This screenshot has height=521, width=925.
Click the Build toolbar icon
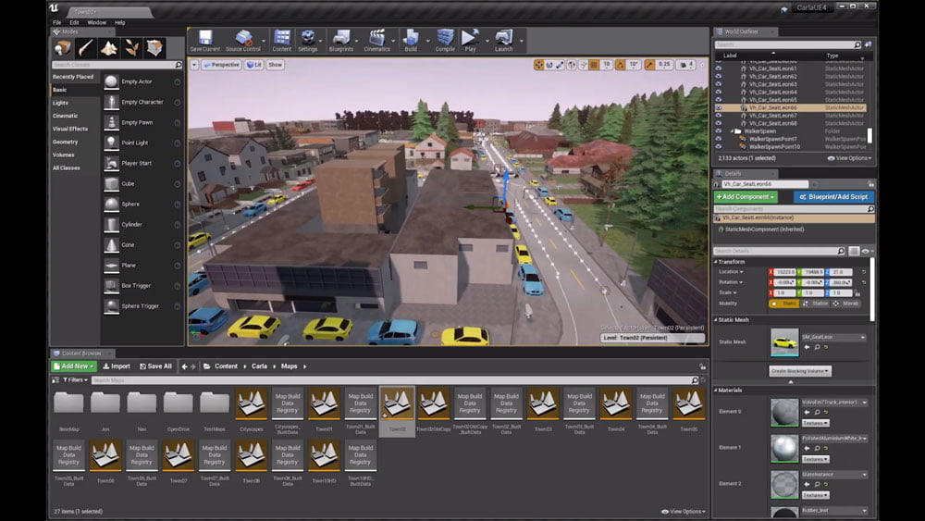tap(411, 39)
